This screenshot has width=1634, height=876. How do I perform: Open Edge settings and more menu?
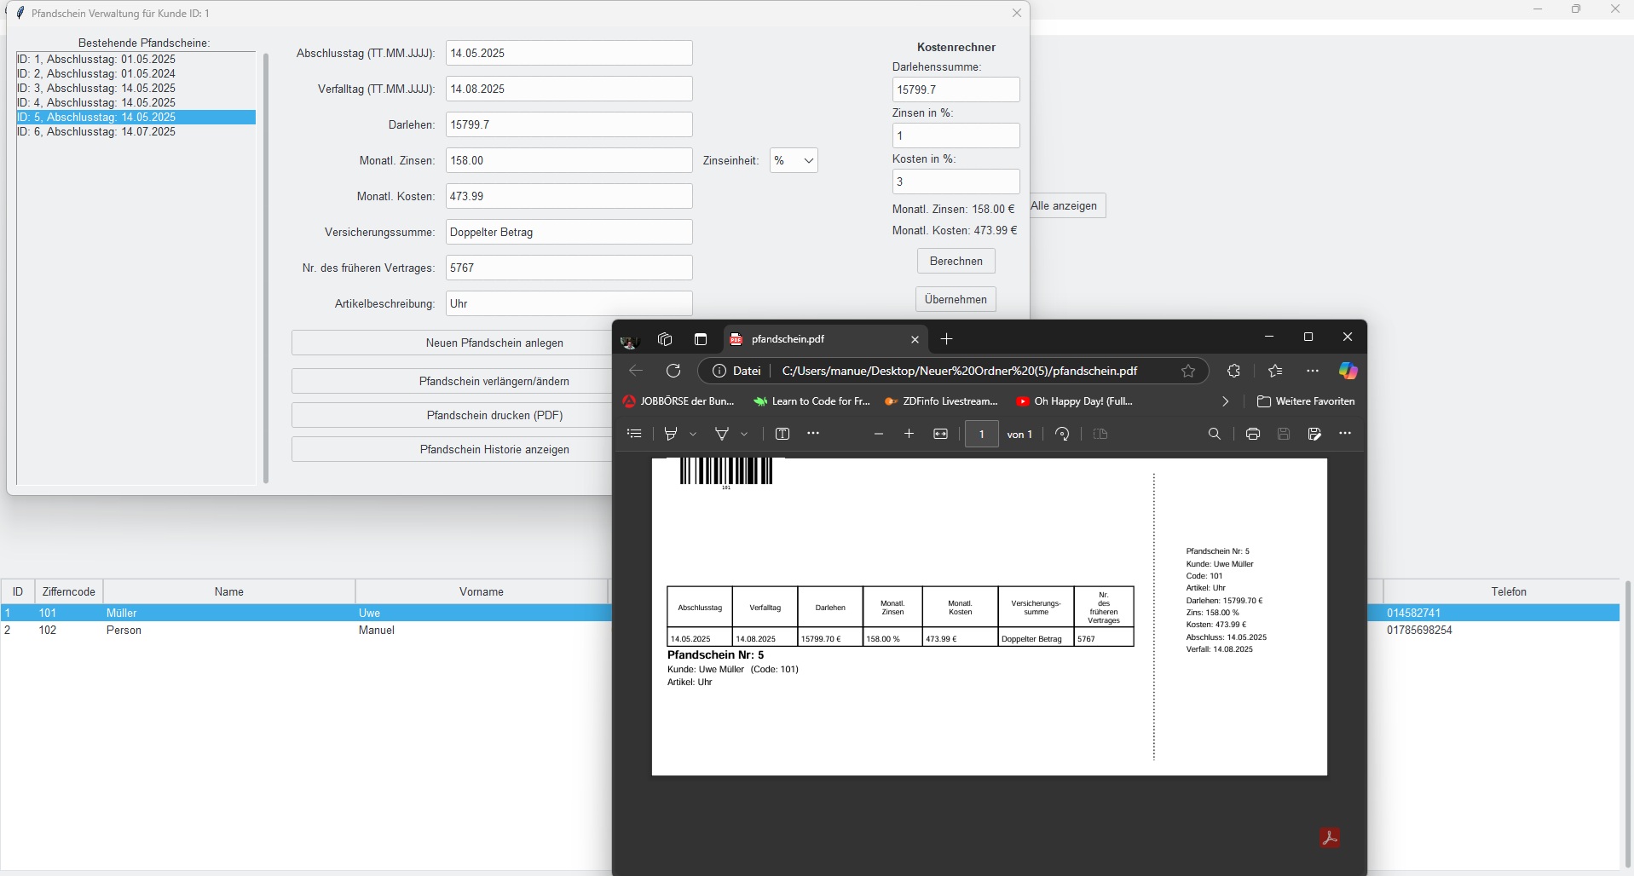point(1313,371)
